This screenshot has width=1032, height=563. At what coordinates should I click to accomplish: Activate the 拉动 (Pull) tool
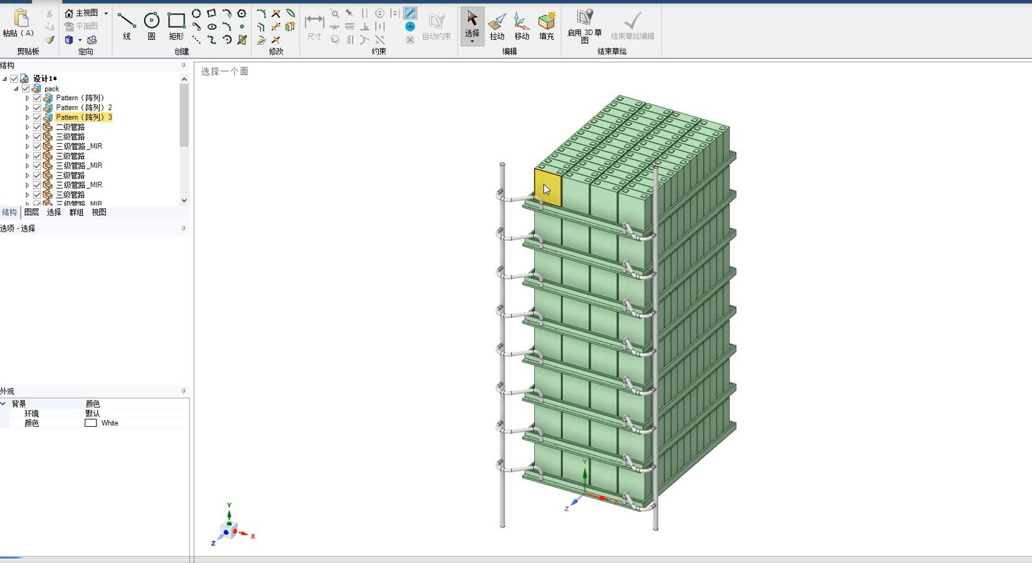point(497,26)
